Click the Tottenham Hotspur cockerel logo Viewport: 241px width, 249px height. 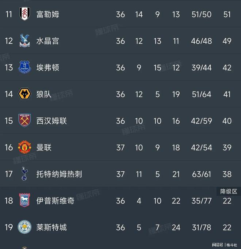[24, 174]
